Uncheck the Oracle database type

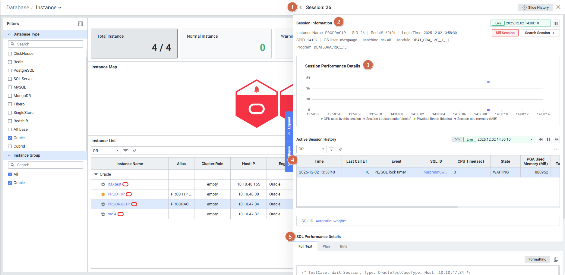[x=10, y=138]
